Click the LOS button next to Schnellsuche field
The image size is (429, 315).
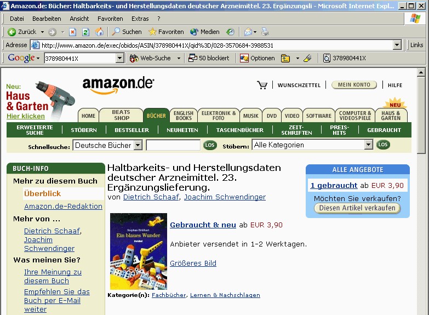pos(210,145)
